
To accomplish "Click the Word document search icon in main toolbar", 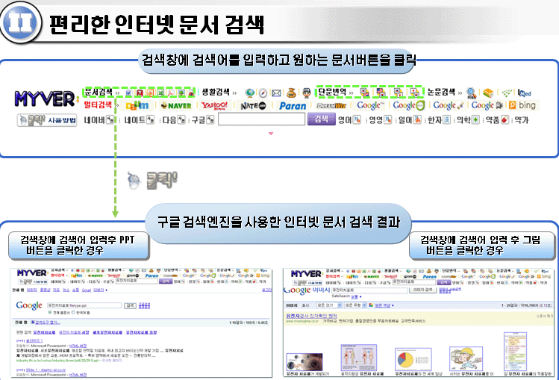I will tap(128, 93).
